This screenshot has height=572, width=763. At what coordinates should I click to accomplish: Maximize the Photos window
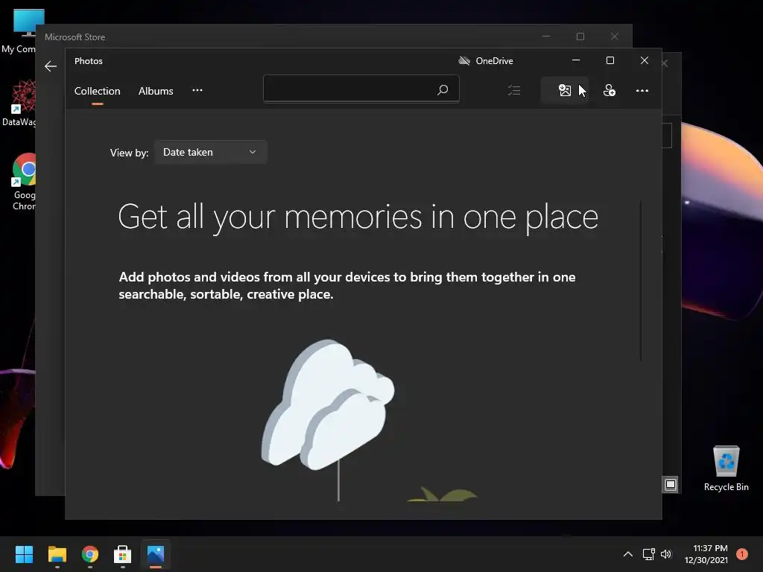[x=610, y=60]
